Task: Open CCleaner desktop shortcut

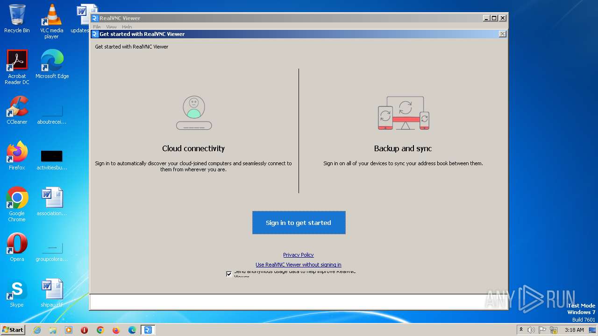Action: pyautogui.click(x=17, y=110)
